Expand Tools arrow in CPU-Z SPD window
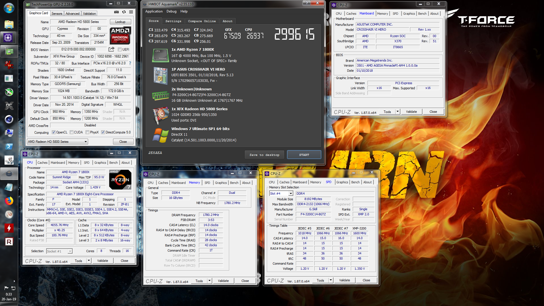 pos(331,280)
